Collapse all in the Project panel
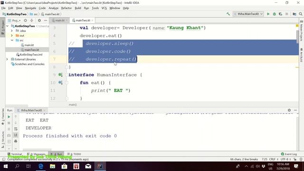 (32, 20)
